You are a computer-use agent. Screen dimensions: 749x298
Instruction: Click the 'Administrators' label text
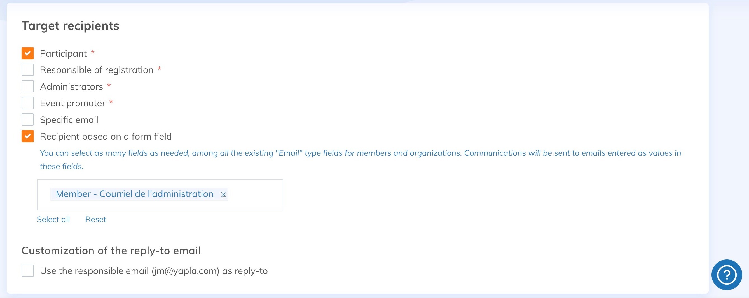pos(71,87)
